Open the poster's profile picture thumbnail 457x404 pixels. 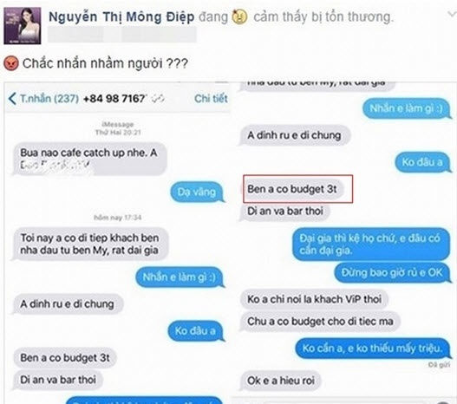click(23, 26)
